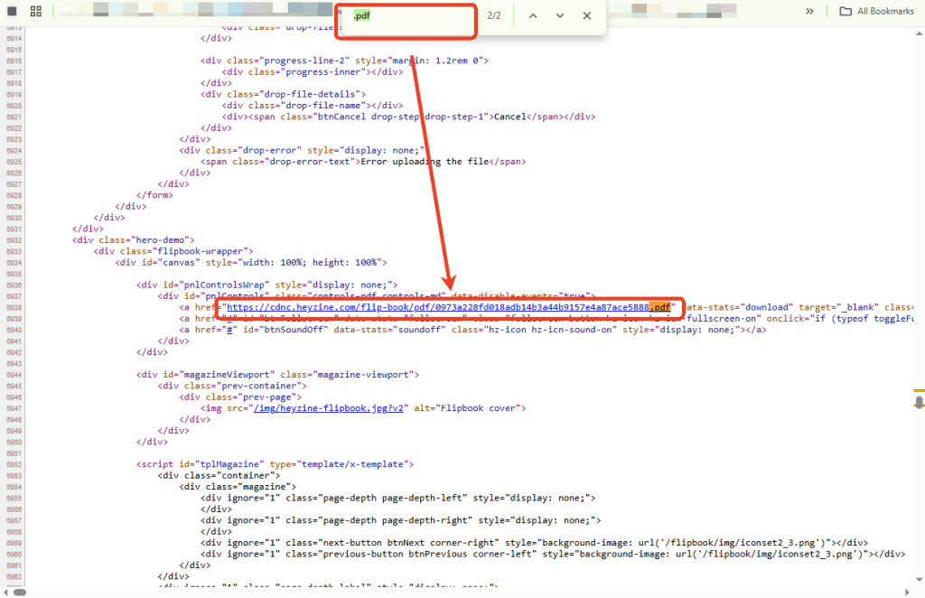The width and height of the screenshot is (925, 598).
Task: Click the down arrow for next find match
Action: pyautogui.click(x=560, y=16)
